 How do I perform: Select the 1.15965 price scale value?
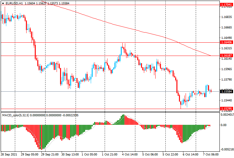227,69
